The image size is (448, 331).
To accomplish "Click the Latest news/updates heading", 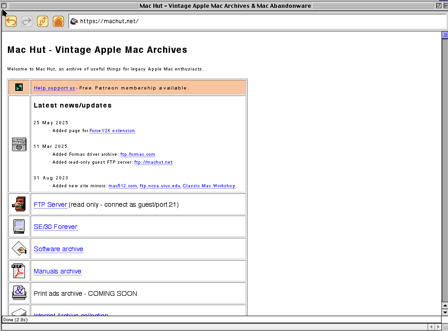I will click(73, 106).
